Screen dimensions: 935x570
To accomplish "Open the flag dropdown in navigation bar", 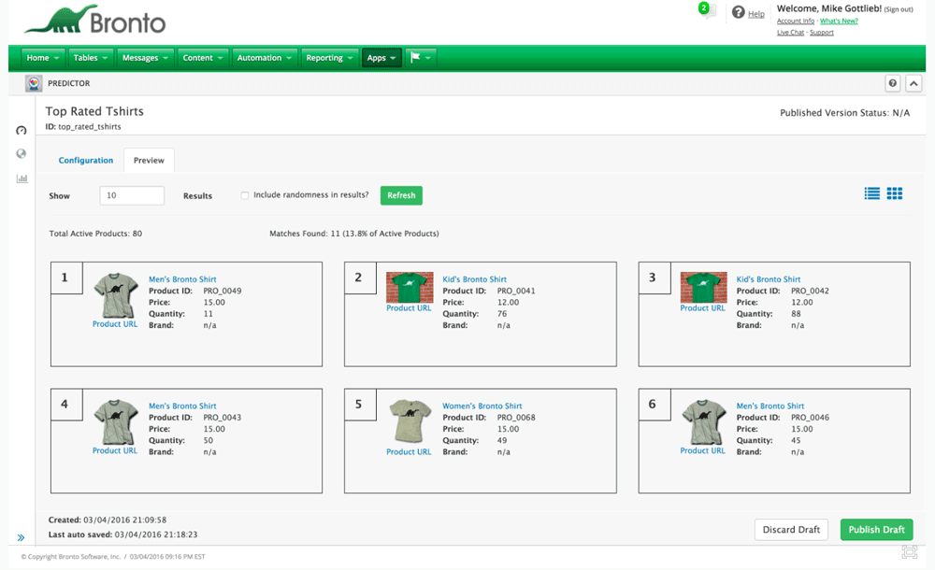I will point(421,58).
